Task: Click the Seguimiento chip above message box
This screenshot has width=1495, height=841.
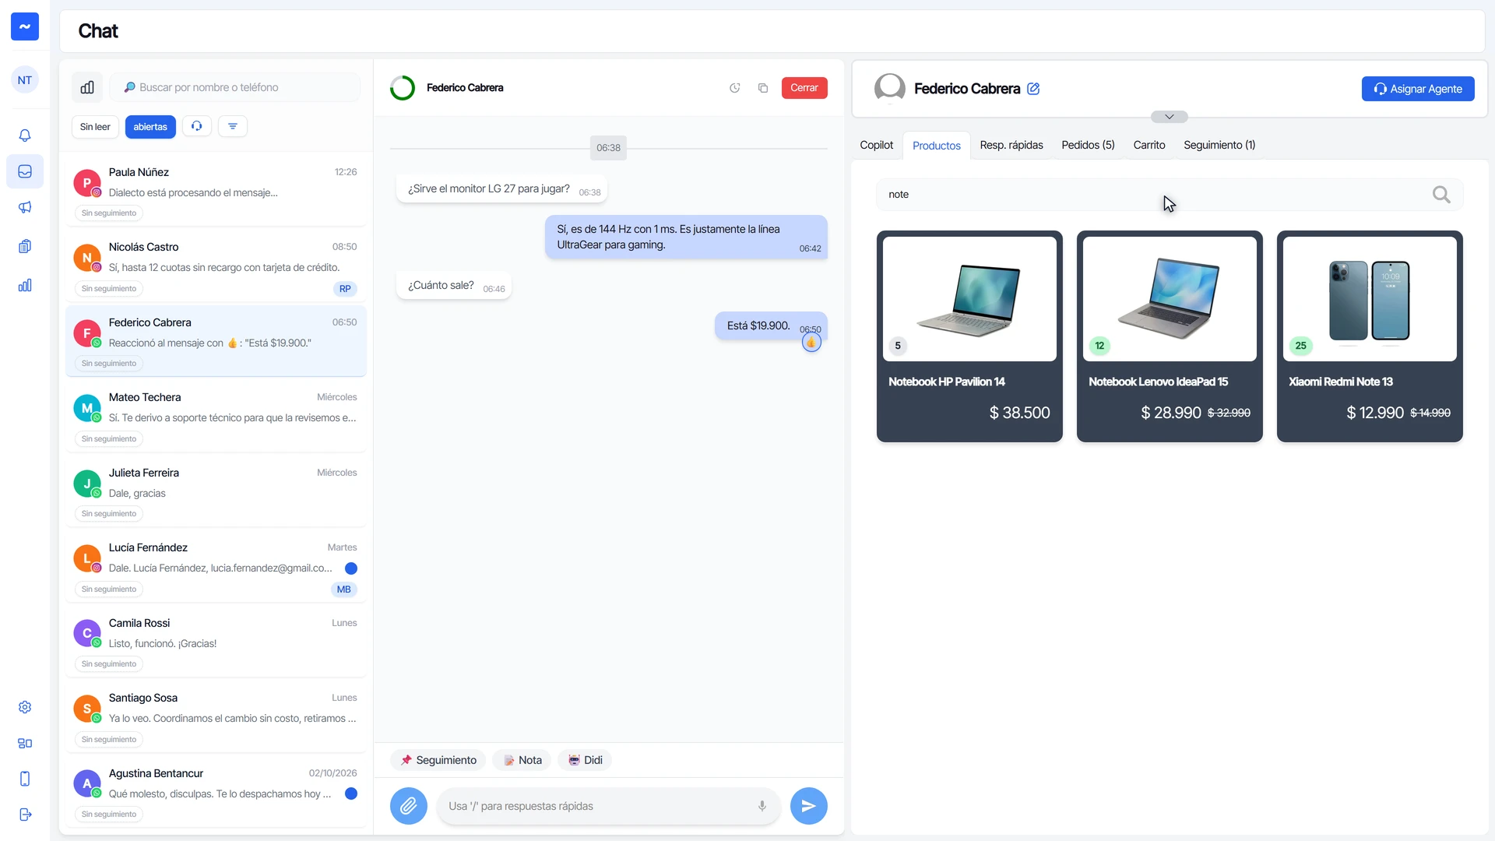Action: coord(438,760)
